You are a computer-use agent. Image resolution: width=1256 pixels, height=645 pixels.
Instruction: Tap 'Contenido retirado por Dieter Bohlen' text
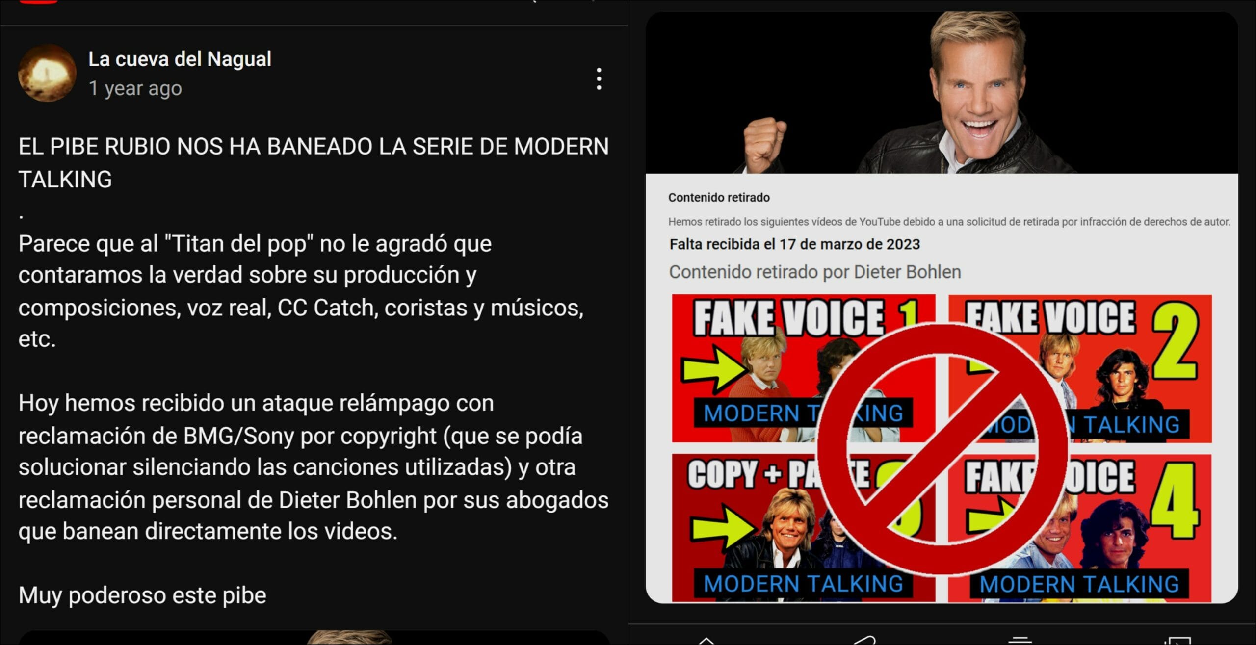coord(815,272)
